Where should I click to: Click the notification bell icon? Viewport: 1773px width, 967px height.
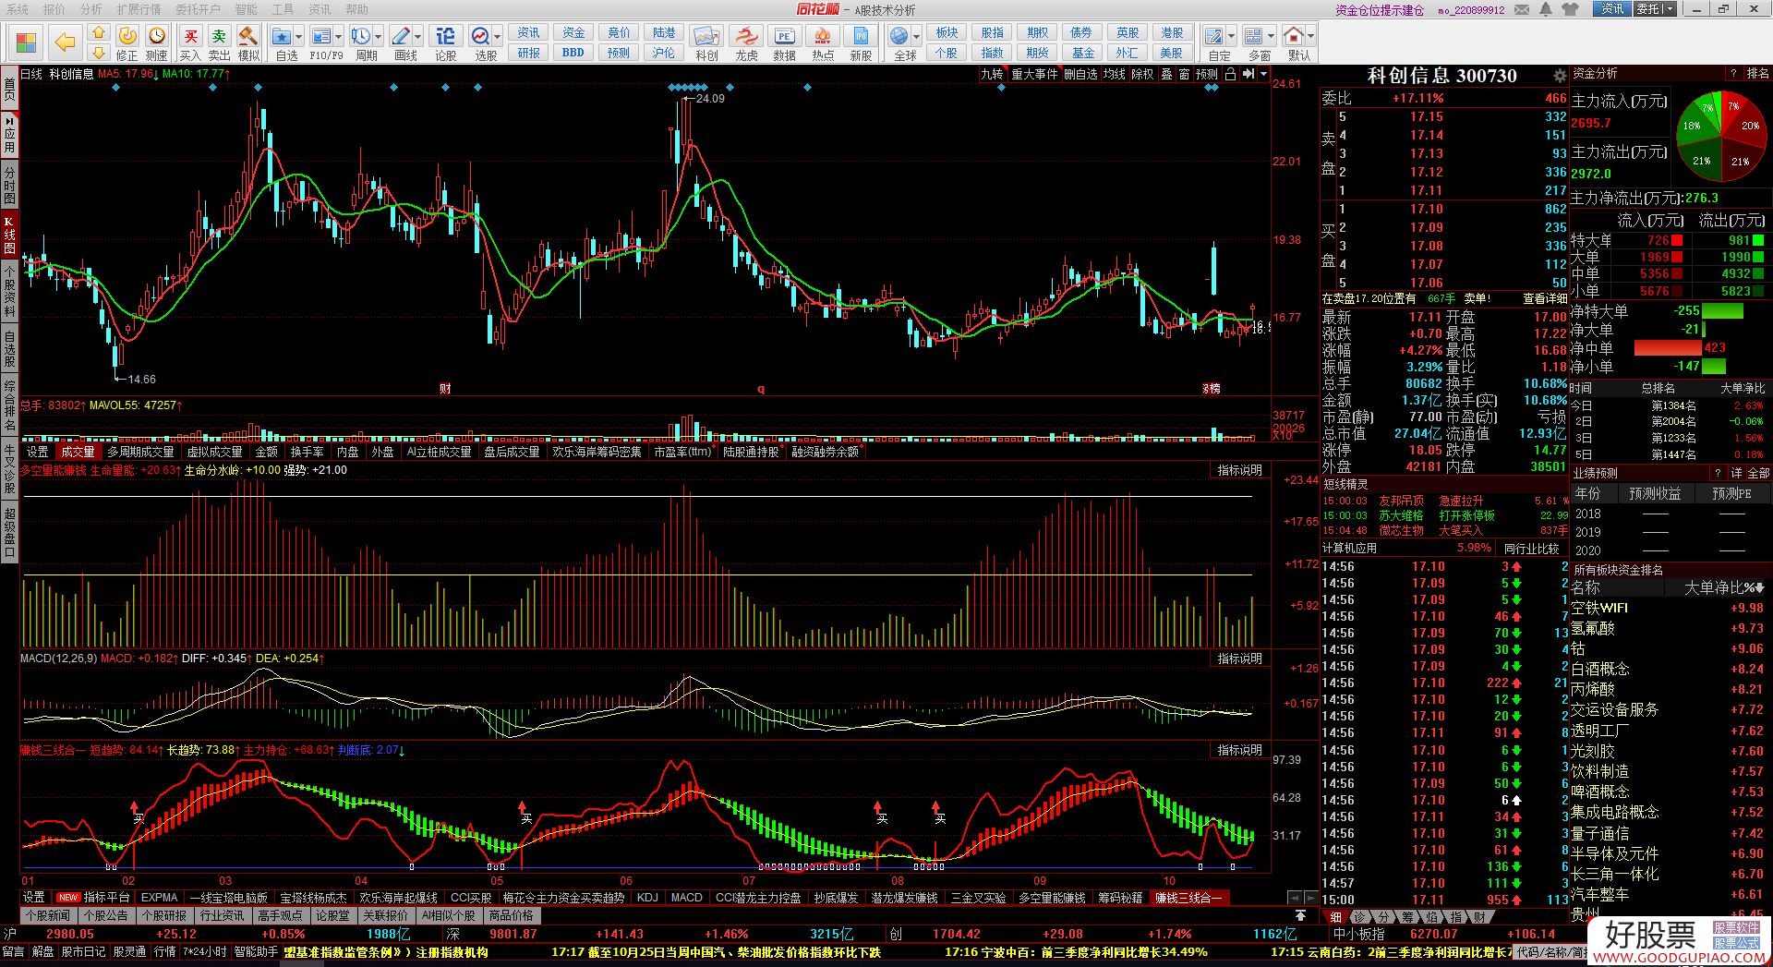(x=1546, y=9)
